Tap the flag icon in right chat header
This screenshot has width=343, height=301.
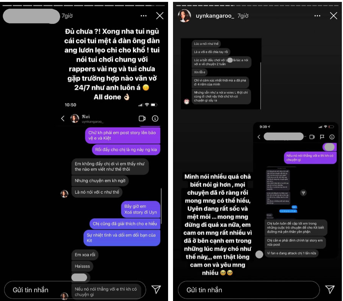(x=322, y=137)
